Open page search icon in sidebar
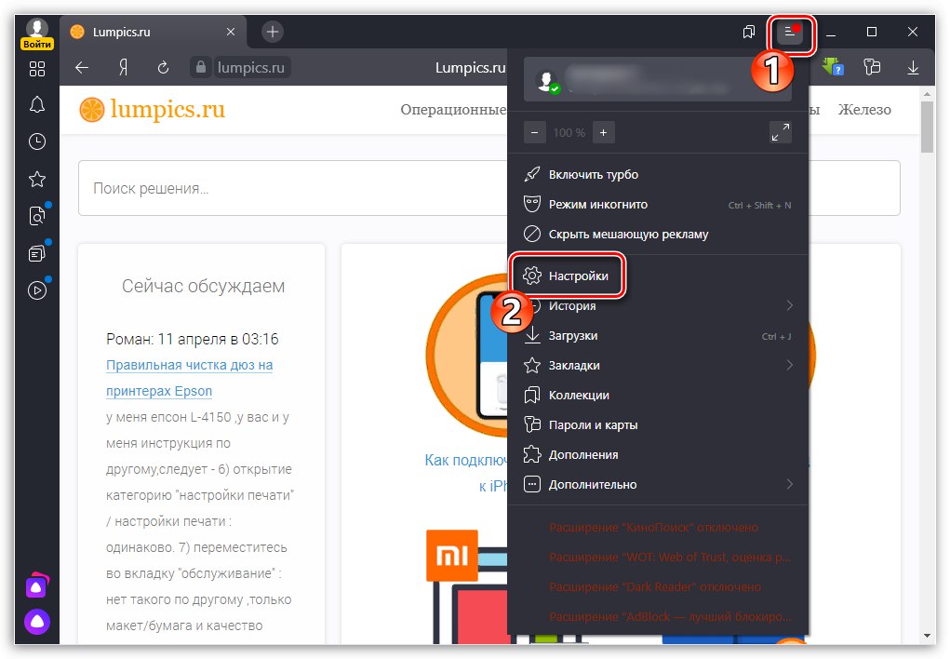The width and height of the screenshot is (950, 659). 37,216
